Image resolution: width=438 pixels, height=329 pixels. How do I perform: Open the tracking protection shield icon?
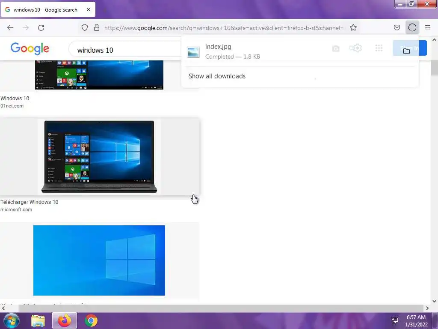[85, 27]
